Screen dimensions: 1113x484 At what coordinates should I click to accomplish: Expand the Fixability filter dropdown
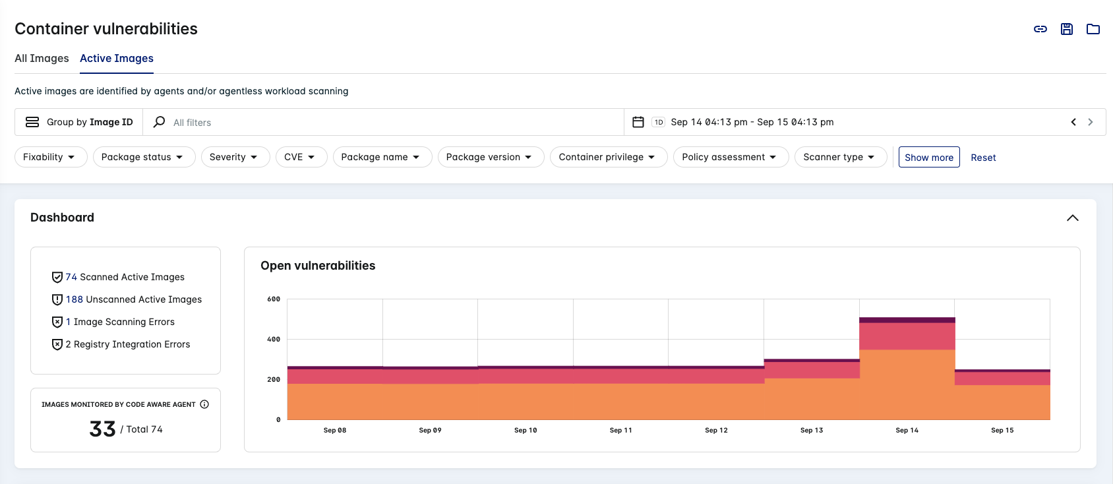pyautogui.click(x=50, y=157)
